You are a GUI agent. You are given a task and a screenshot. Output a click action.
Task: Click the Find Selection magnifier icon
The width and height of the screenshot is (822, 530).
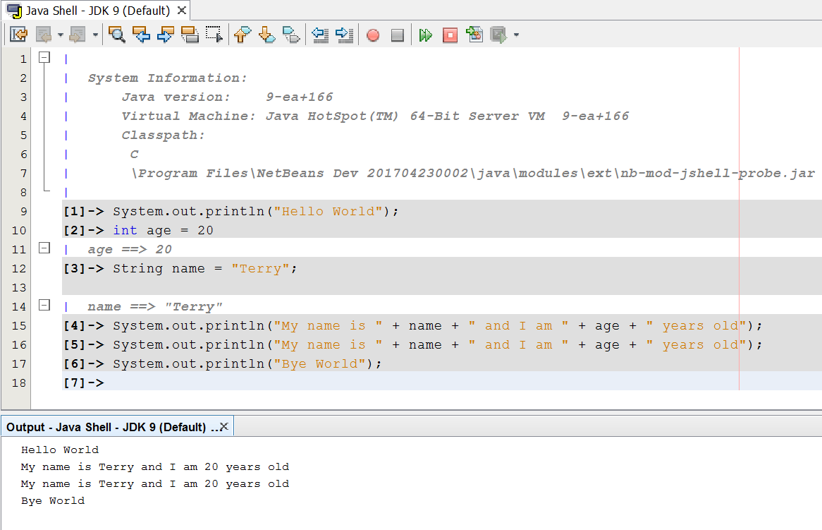117,35
